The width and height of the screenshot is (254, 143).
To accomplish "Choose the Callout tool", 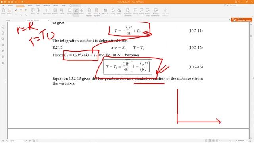I will 62,12.
